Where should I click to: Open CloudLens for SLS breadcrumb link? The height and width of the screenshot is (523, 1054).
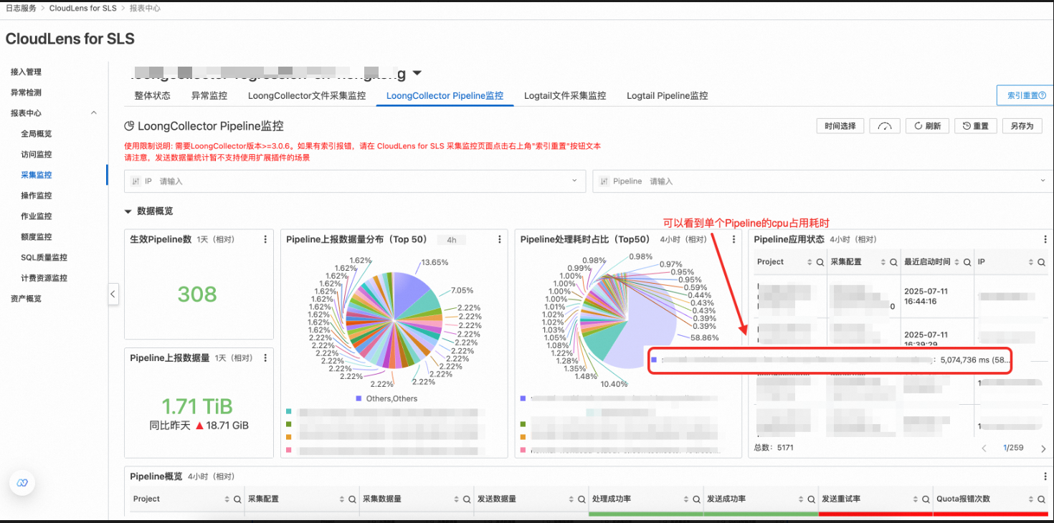click(x=82, y=9)
